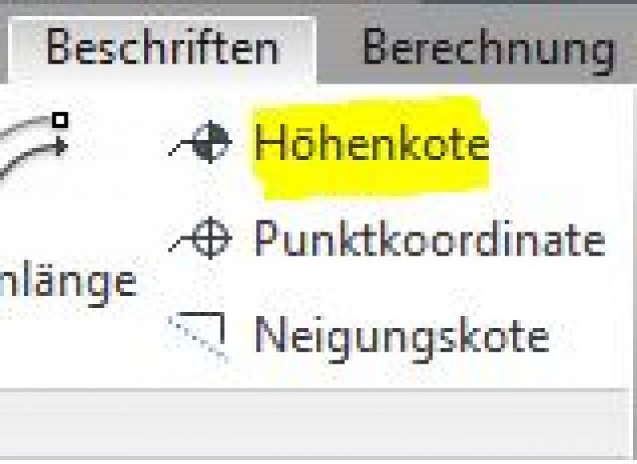The image size is (637, 464).
Task: Click the dark title bar above Beschriften
Action: 318,8
